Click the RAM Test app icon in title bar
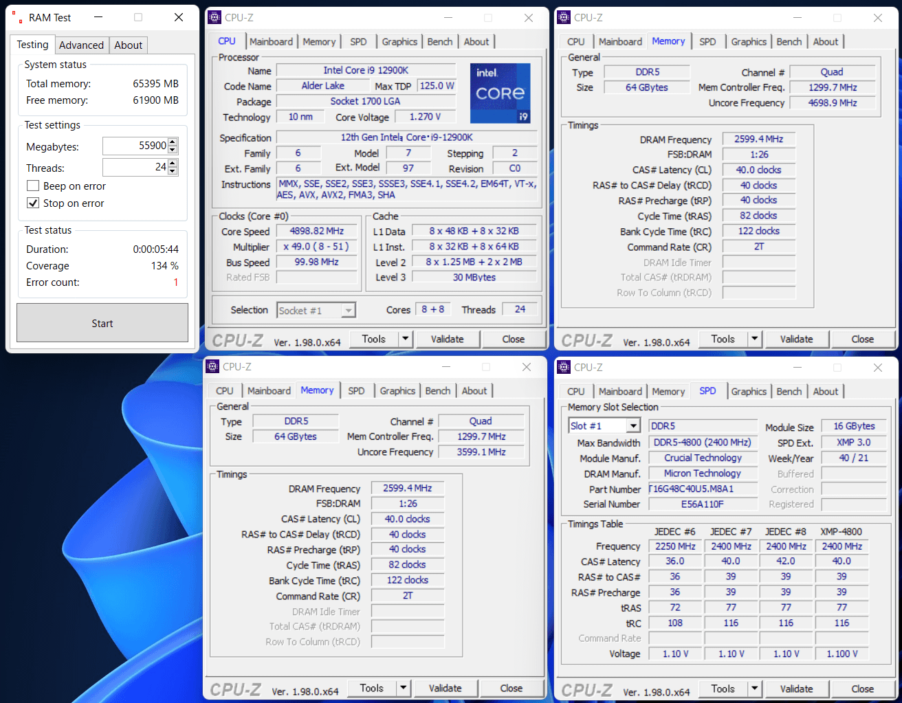902x703 pixels. pos(16,17)
